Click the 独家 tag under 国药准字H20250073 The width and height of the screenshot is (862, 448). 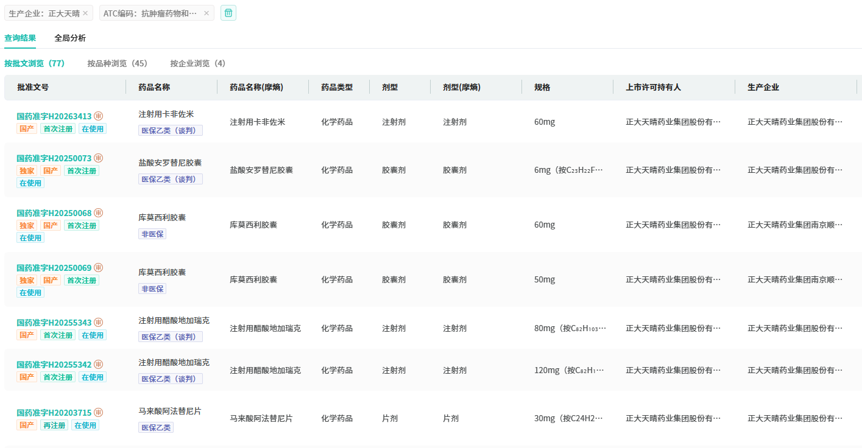[x=27, y=171]
